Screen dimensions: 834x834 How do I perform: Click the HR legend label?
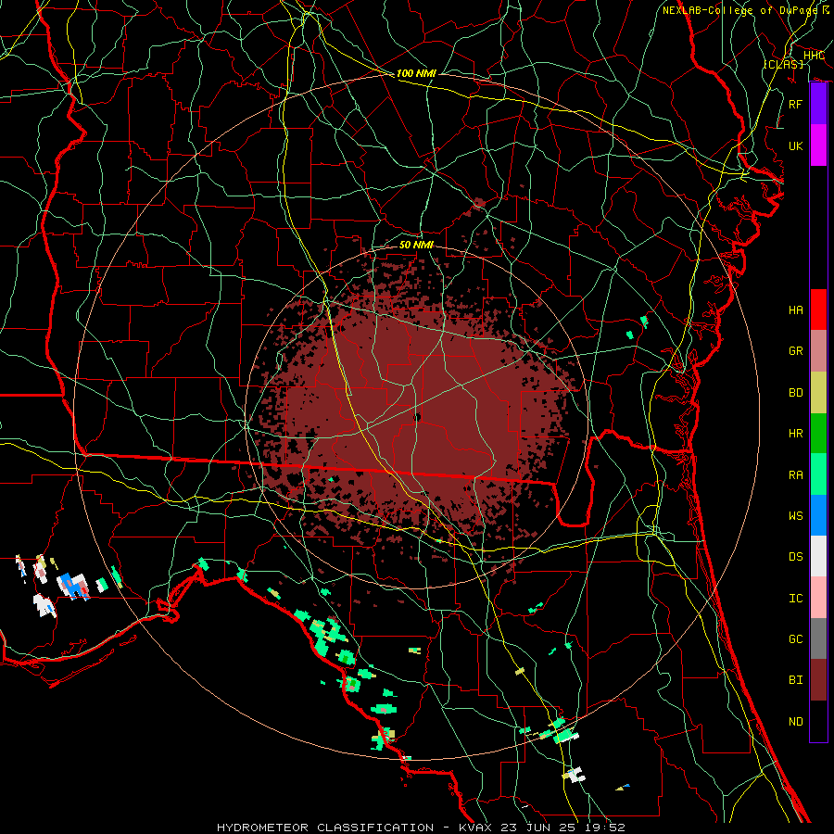(796, 434)
